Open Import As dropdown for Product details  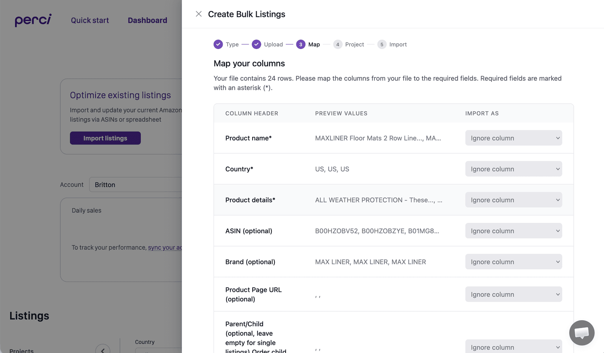coord(513,200)
